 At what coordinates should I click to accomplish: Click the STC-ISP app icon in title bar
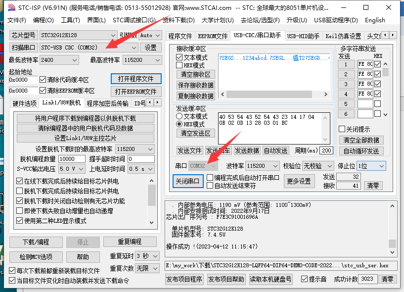11,7
